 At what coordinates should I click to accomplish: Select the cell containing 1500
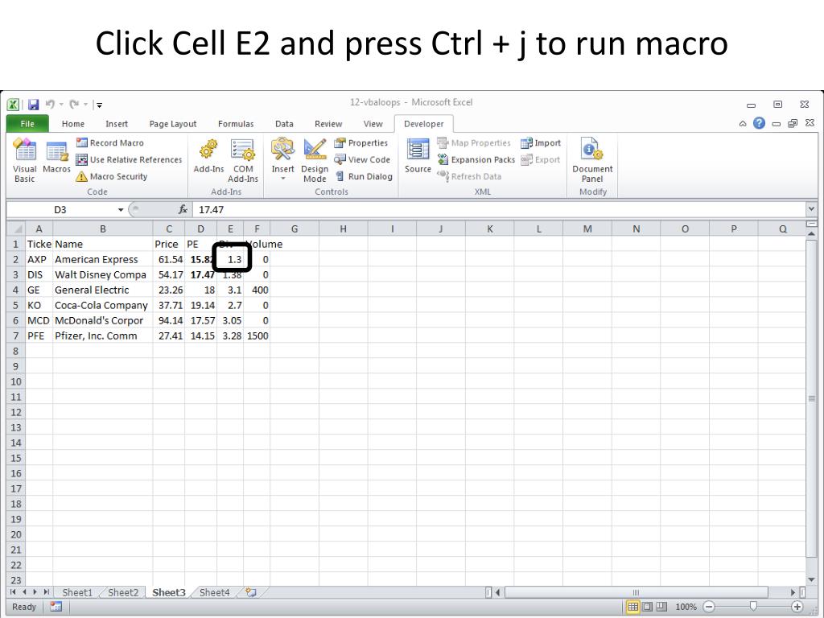[257, 336]
